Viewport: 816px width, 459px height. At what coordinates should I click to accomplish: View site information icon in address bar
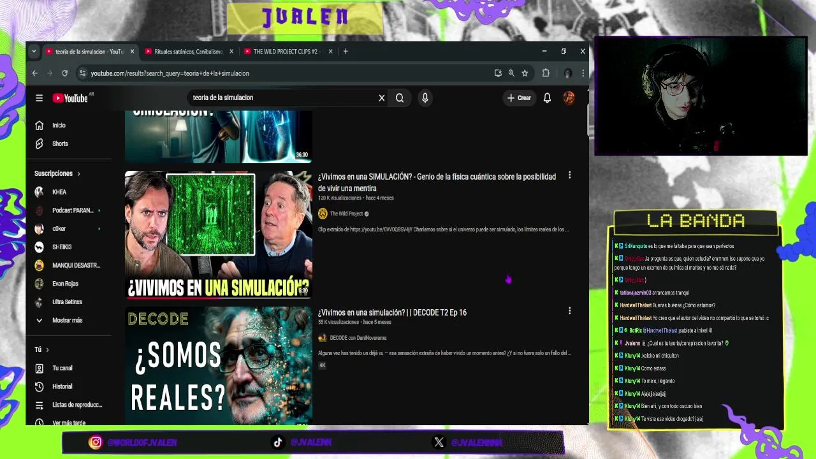click(82, 73)
